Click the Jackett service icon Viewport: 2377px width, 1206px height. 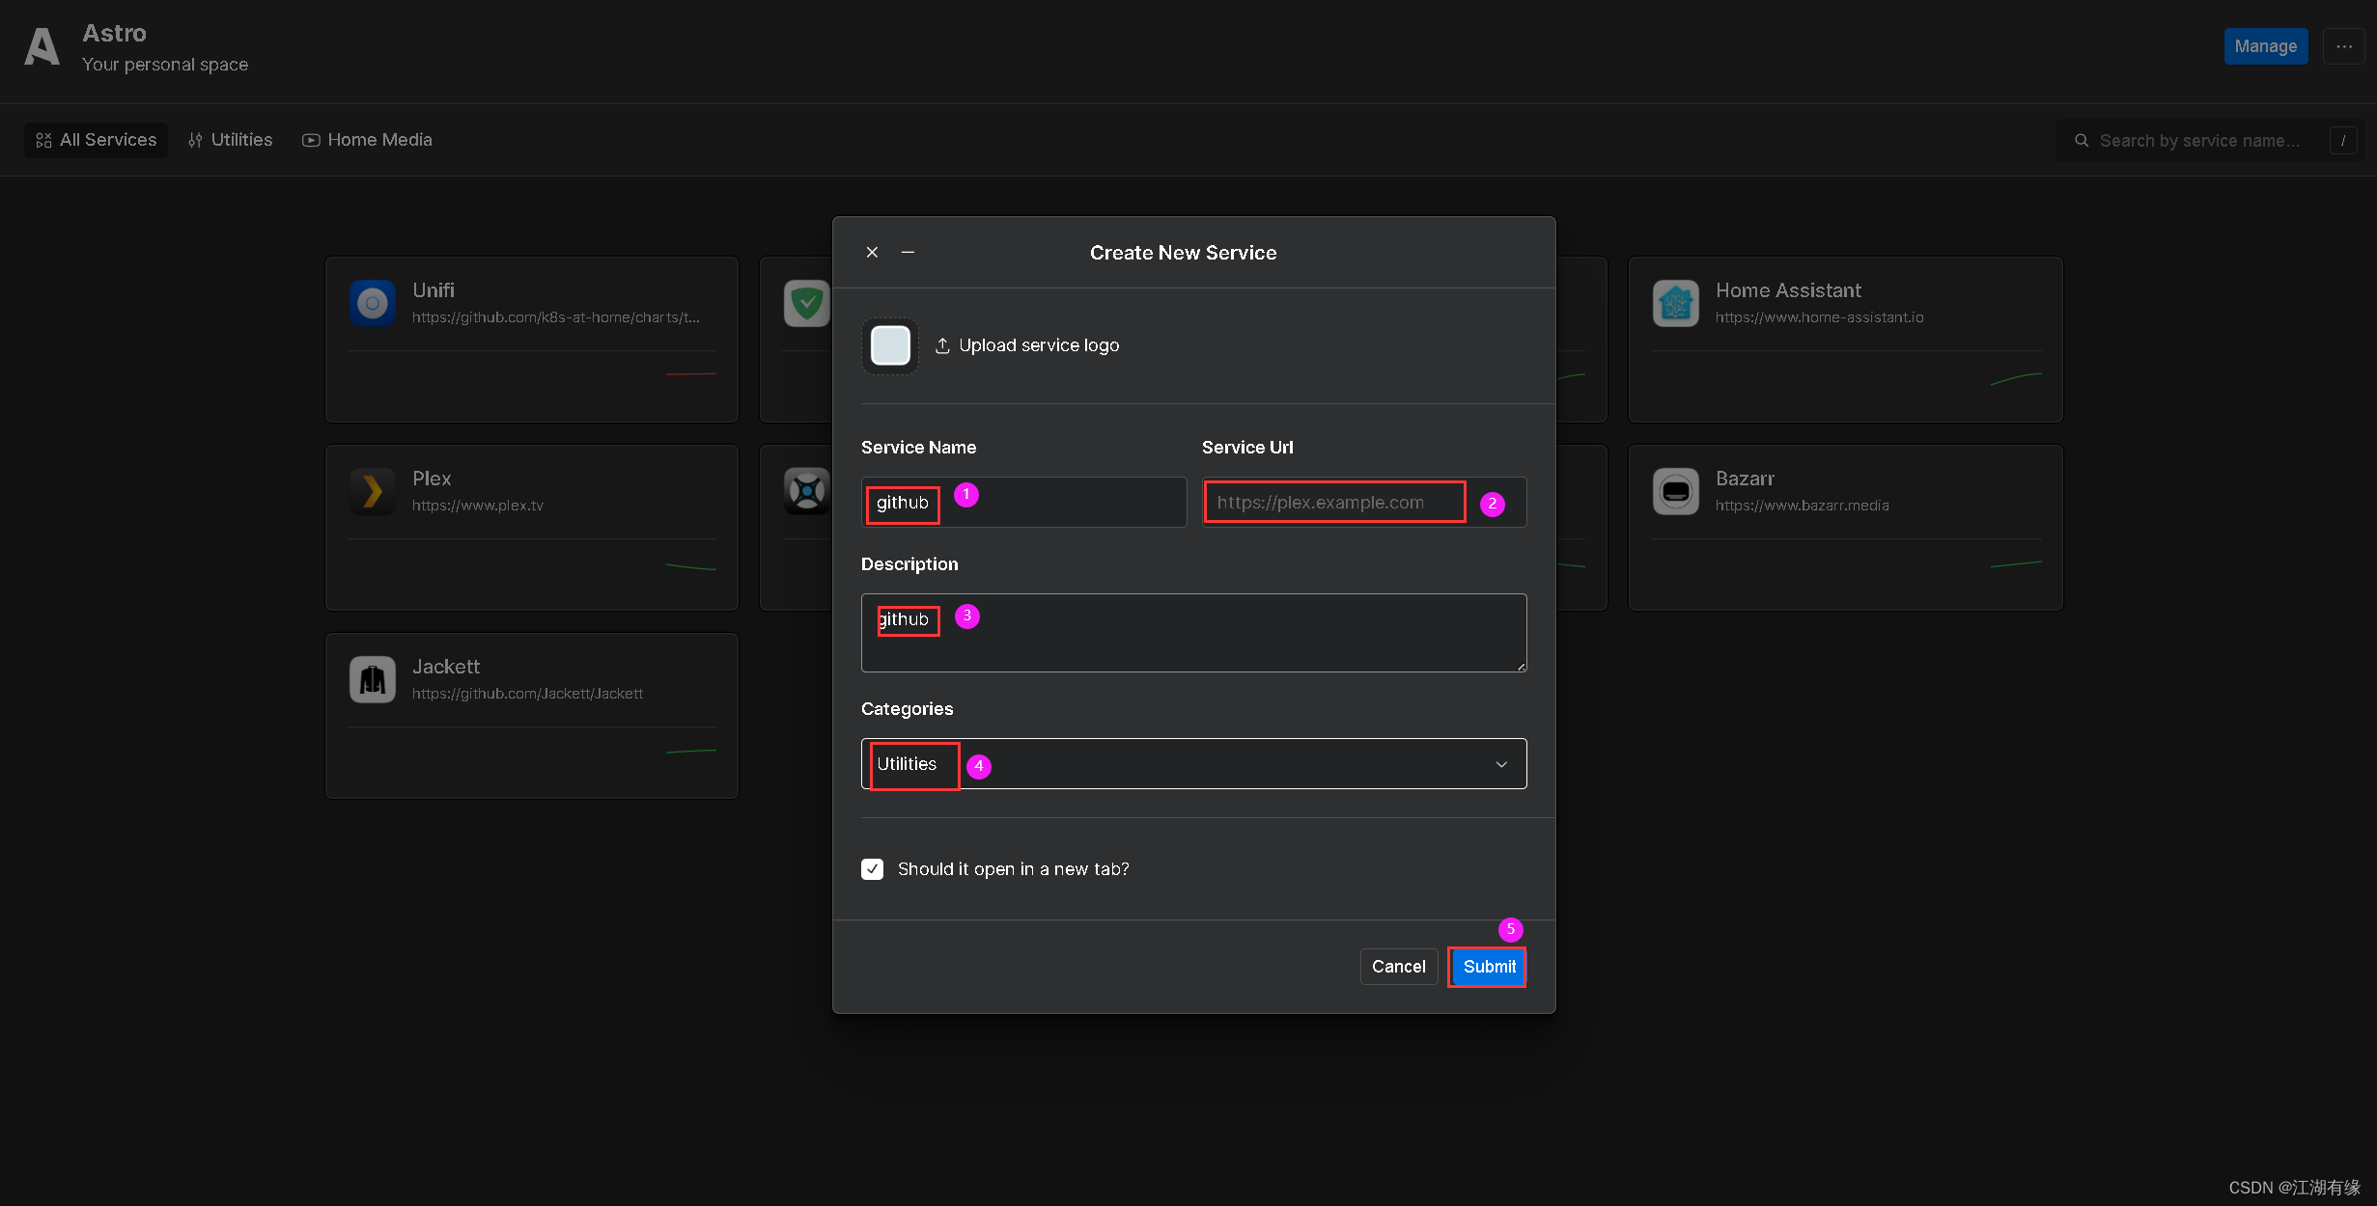[373, 679]
